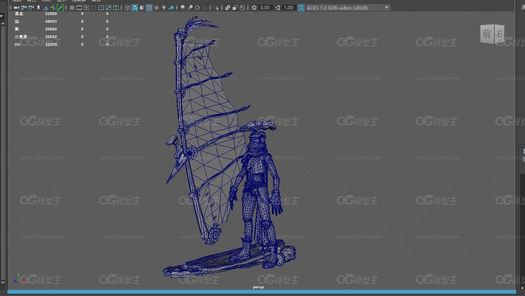Click the Gamma value field 1.00
Image resolution: width=525 pixels, height=296 pixels.
288,8
